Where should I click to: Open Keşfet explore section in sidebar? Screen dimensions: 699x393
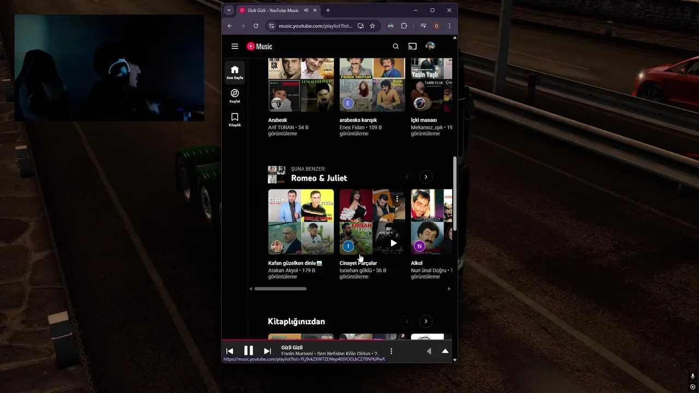point(235,96)
